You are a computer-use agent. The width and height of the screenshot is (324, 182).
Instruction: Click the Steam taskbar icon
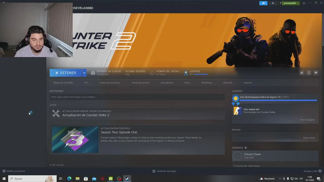pyautogui.click(x=127, y=179)
